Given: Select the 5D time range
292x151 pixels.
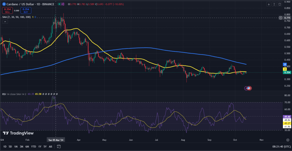Looking at the screenshot, I should (10, 146).
